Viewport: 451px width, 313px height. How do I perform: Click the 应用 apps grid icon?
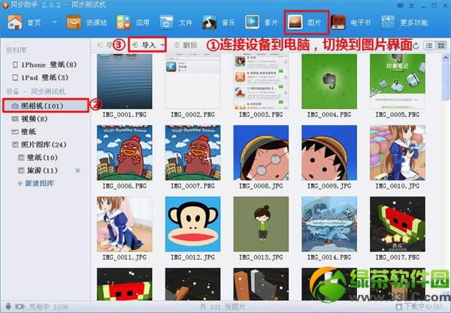[123, 23]
